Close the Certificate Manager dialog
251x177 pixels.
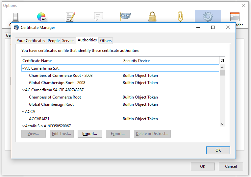(228, 27)
